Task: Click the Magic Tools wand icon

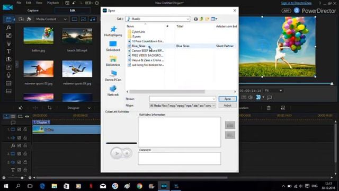Action: 21,108
